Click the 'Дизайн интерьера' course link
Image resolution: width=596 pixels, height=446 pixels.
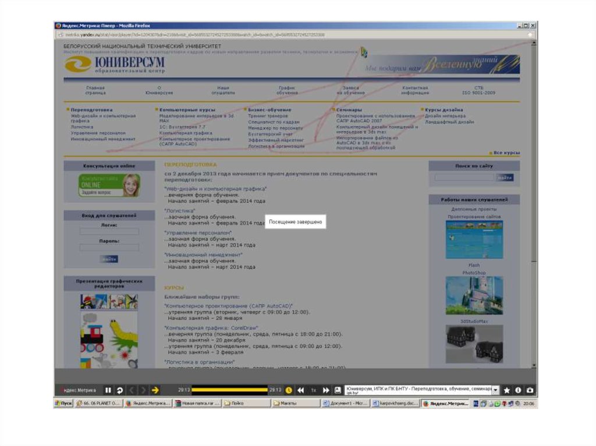click(x=445, y=116)
